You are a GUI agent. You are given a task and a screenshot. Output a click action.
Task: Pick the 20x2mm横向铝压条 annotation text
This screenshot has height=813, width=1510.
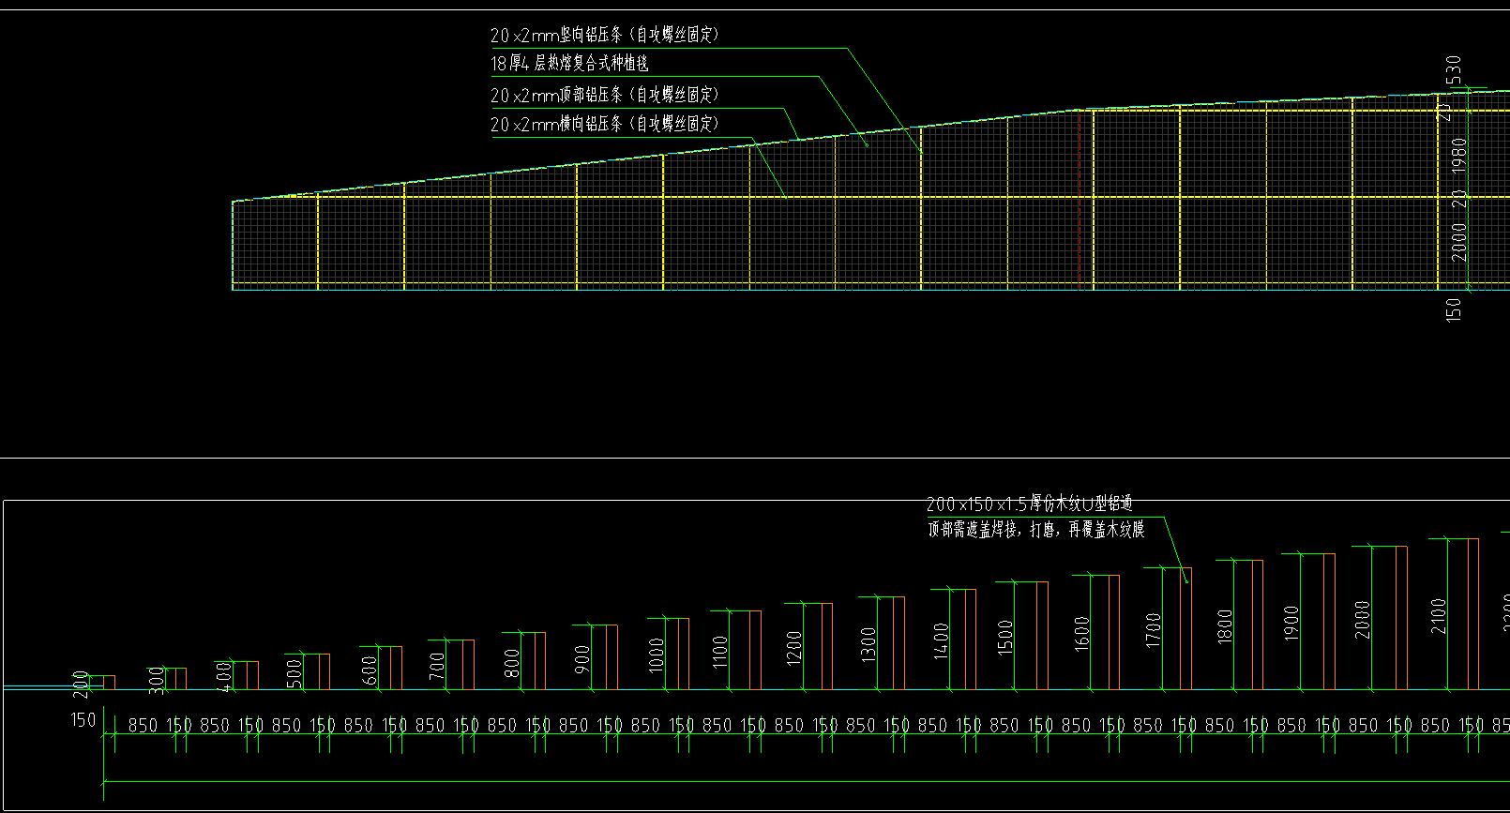click(604, 124)
